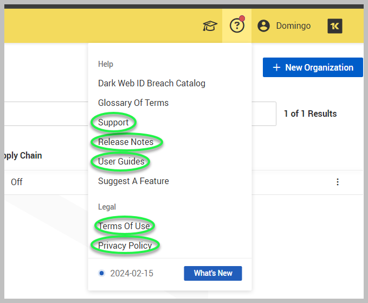
Task: Open Dark Web ID Breach Catalog
Action: [151, 83]
